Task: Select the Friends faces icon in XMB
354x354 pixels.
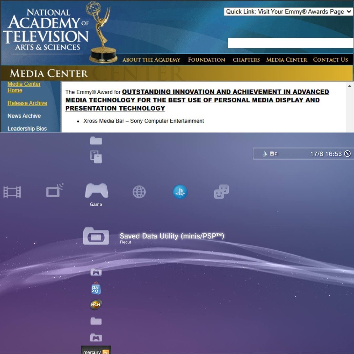Action: click(222, 192)
